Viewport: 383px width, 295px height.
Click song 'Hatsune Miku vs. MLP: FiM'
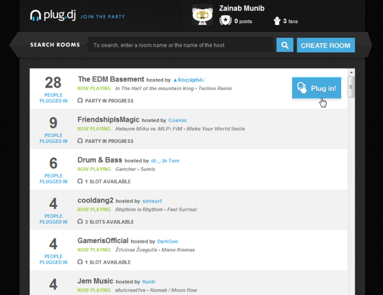tap(180, 129)
